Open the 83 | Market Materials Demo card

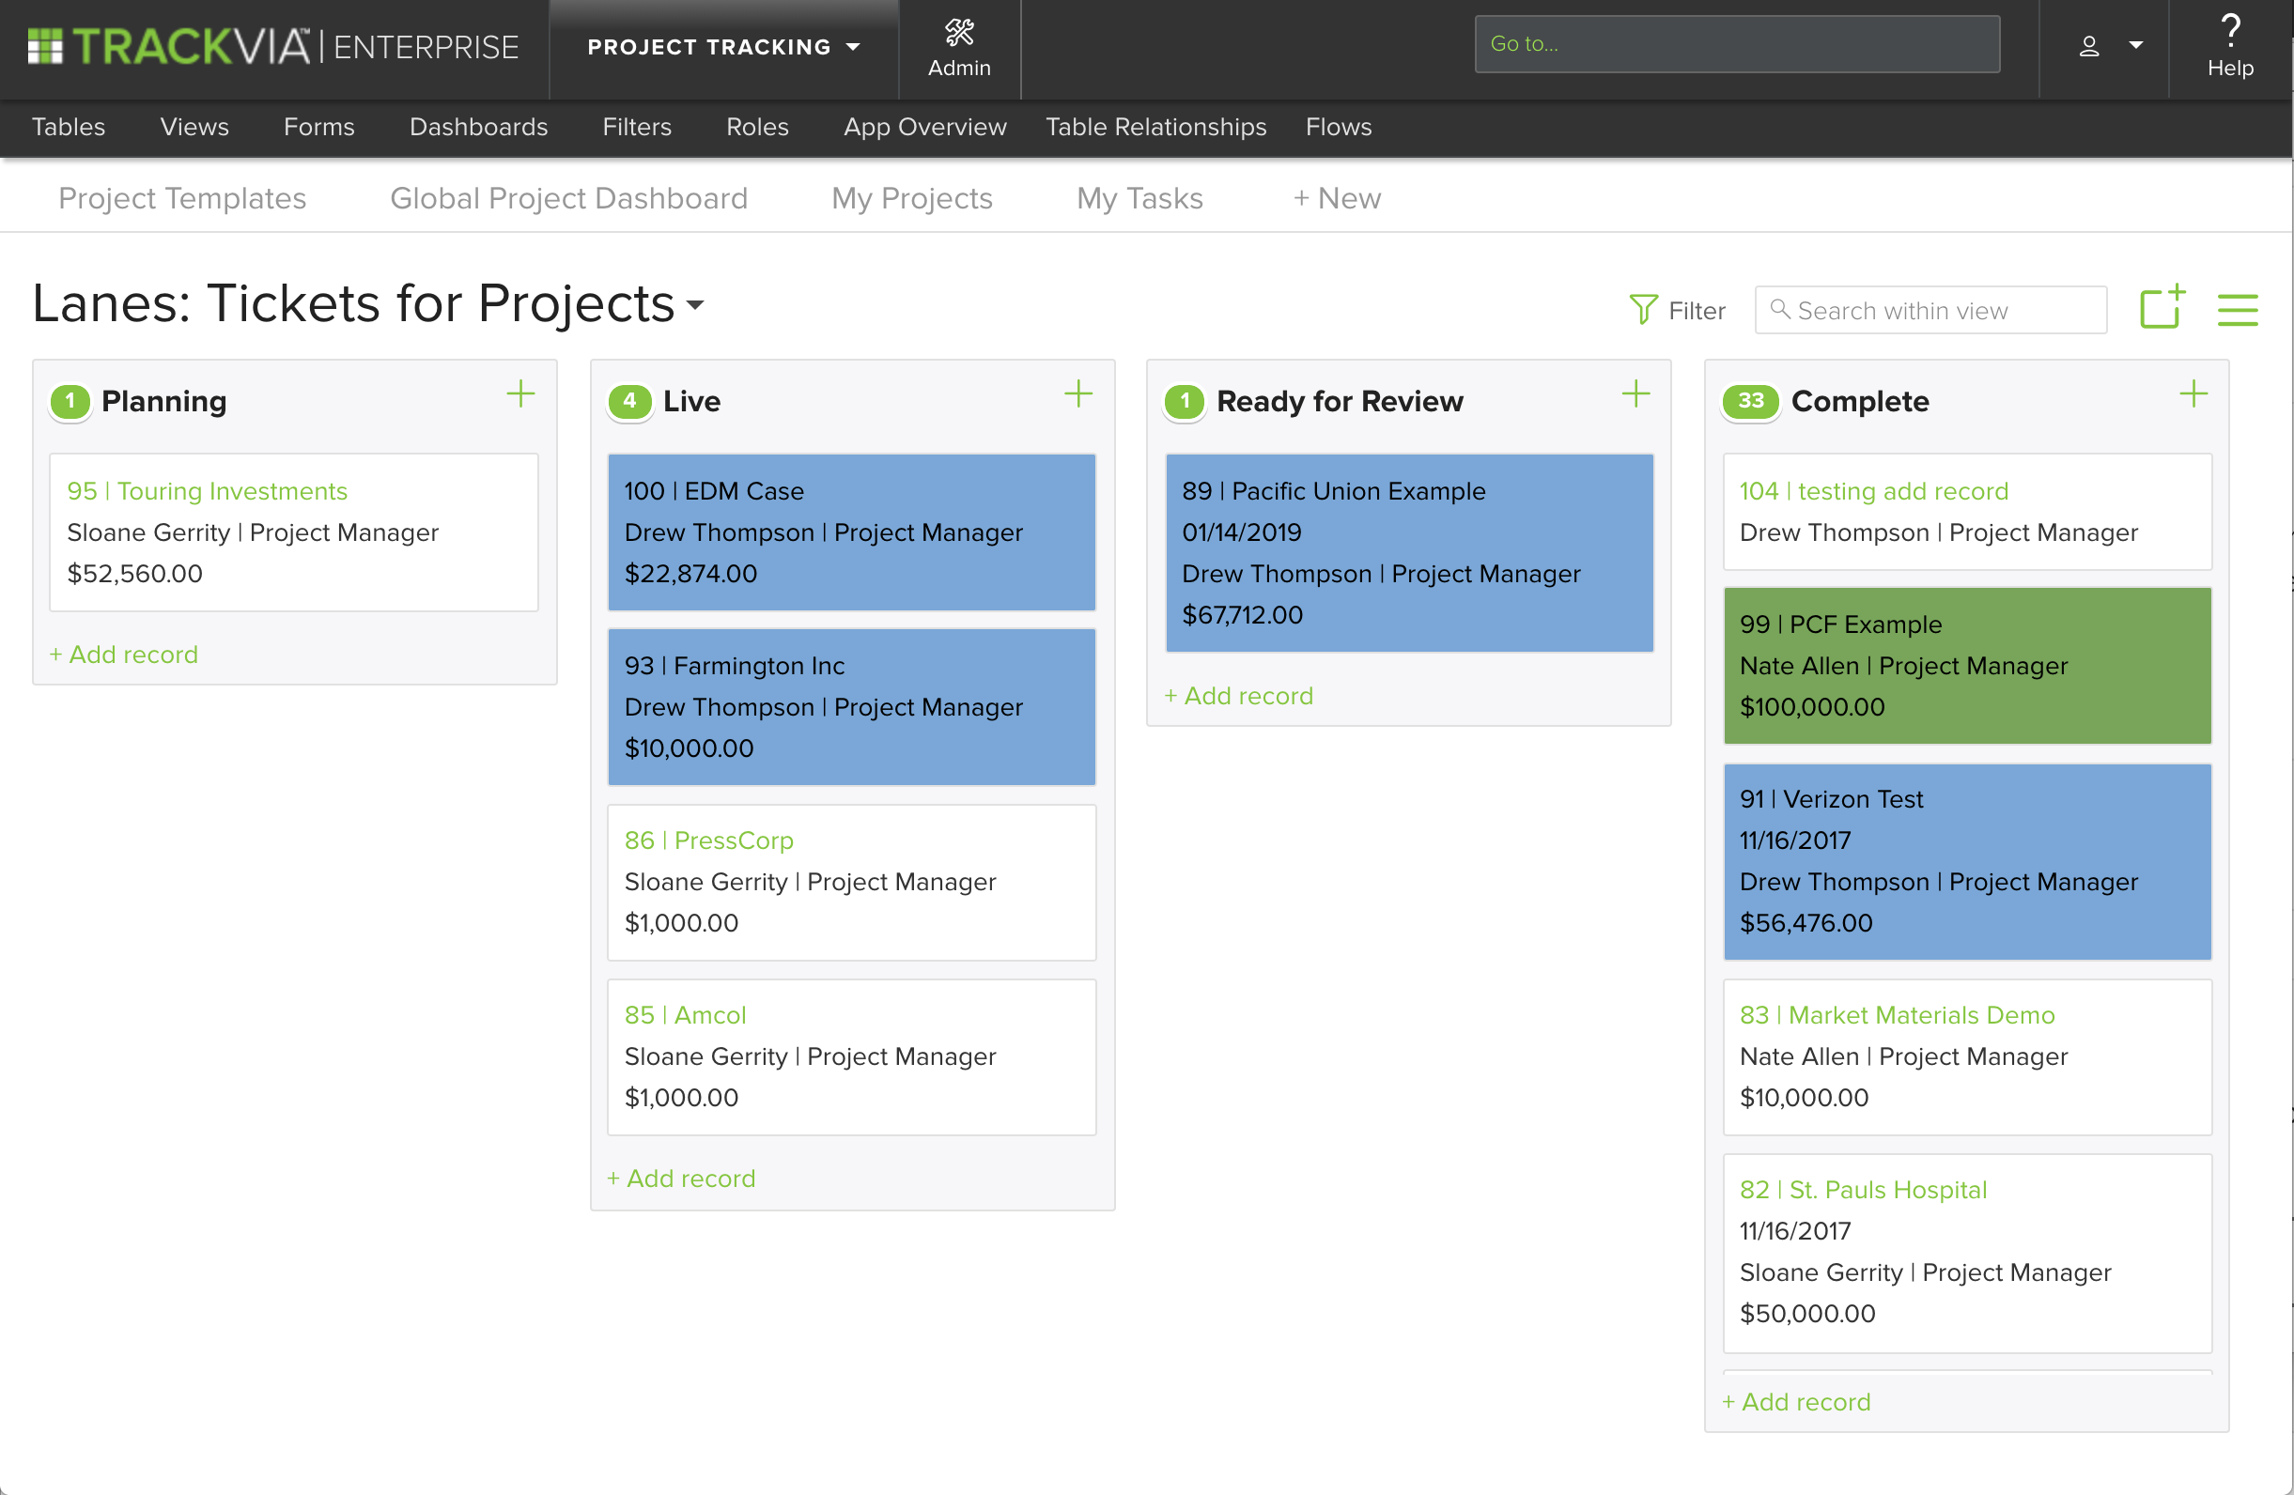(x=1967, y=1056)
